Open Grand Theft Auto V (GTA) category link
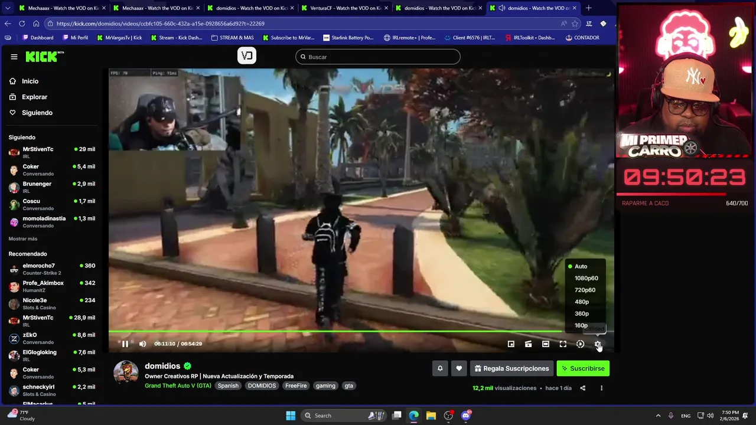This screenshot has width=756, height=425. coord(178,385)
